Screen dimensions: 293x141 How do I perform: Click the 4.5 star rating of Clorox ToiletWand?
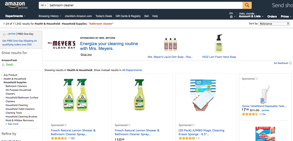tap(250, 114)
